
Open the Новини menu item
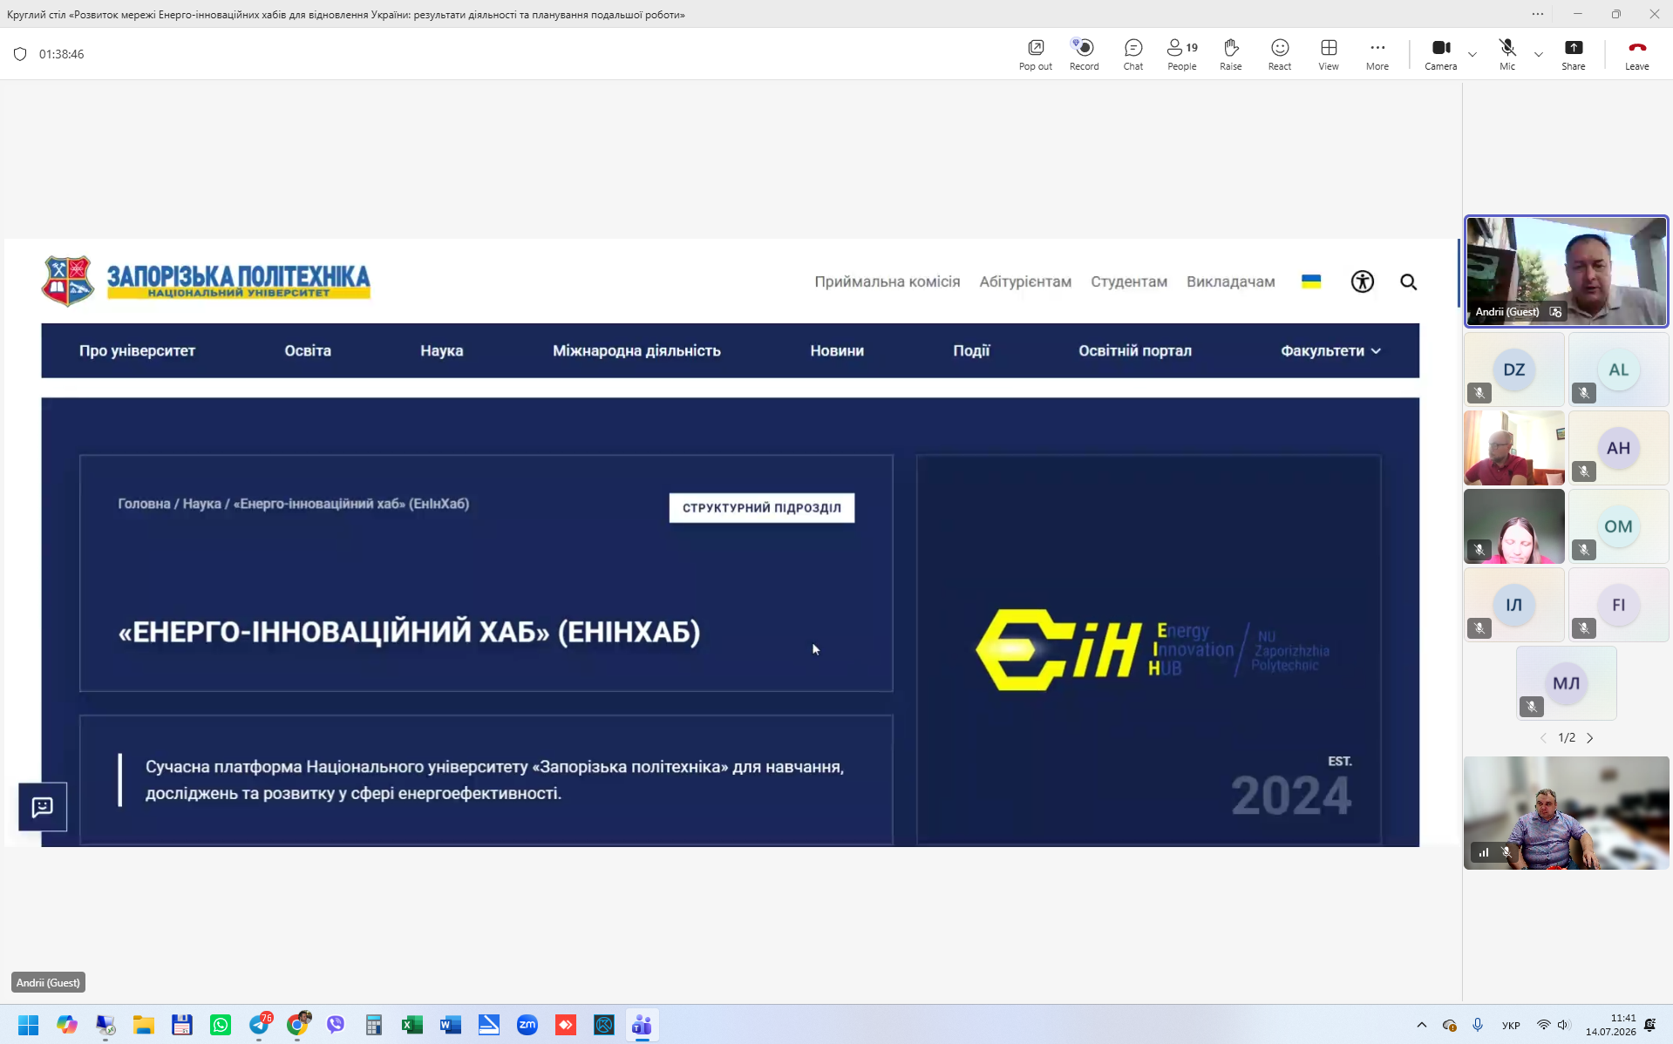tap(837, 350)
